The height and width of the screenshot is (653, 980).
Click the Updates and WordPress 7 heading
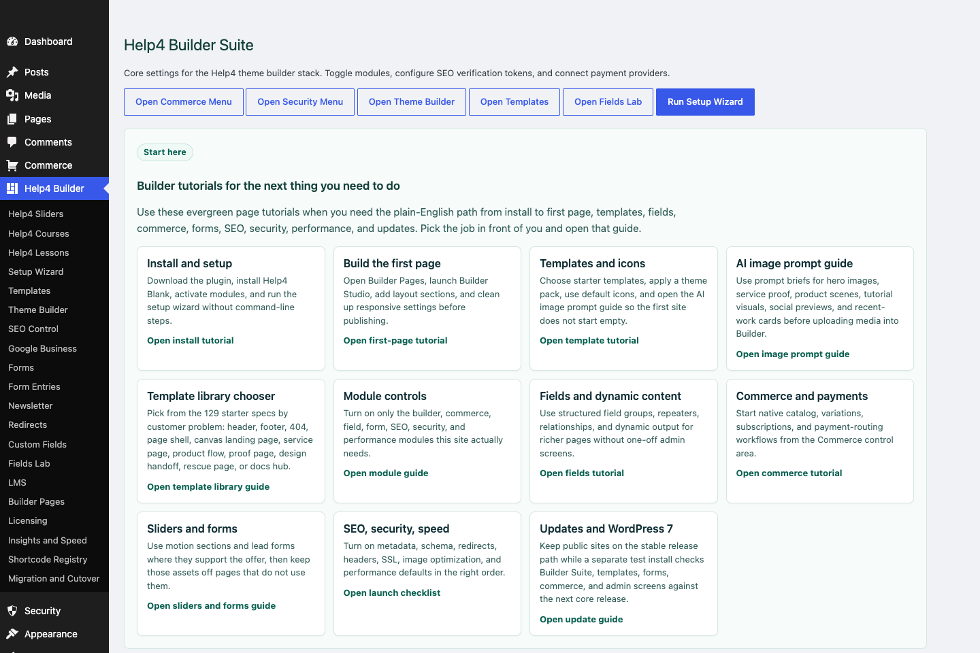pos(606,529)
